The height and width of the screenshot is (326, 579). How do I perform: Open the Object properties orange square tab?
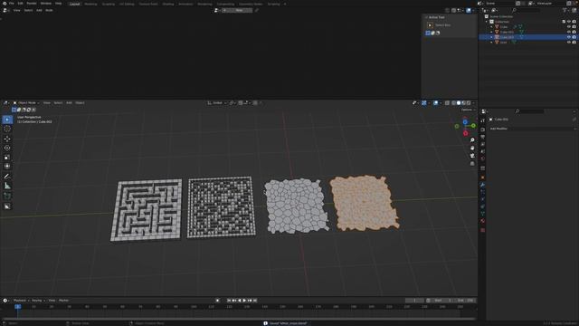[x=482, y=177]
